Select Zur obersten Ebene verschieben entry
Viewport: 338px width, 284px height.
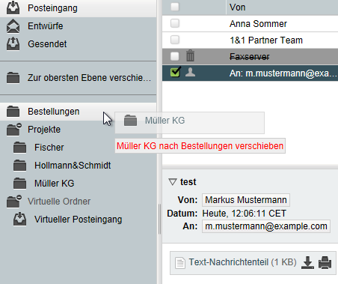79,78
